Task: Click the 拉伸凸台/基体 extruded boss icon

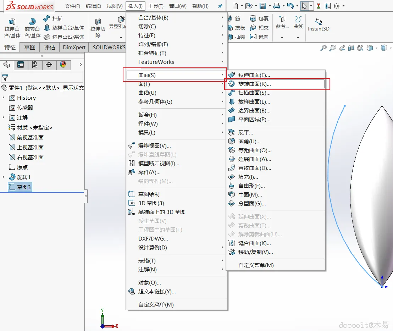Action: (x=12, y=22)
